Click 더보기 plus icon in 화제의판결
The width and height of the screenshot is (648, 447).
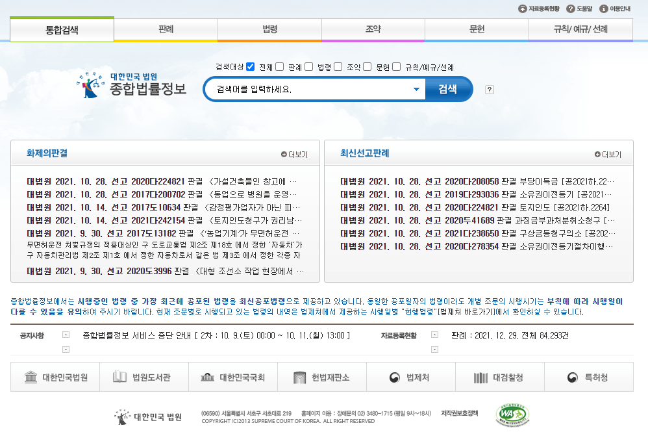pos(294,154)
